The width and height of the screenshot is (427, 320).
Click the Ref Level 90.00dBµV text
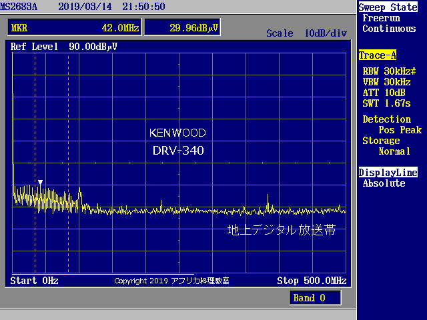coord(64,47)
